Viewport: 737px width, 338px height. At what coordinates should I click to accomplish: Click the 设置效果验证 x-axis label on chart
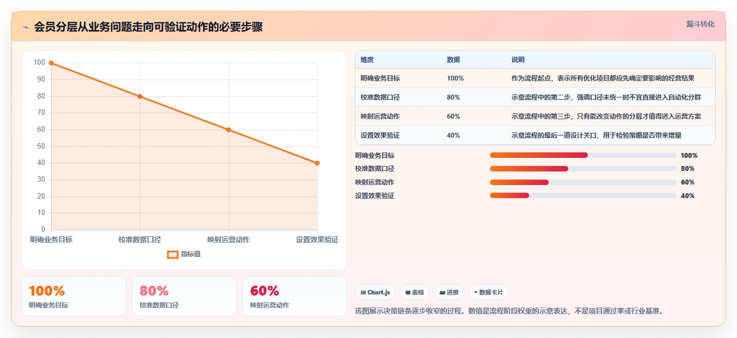coord(317,239)
